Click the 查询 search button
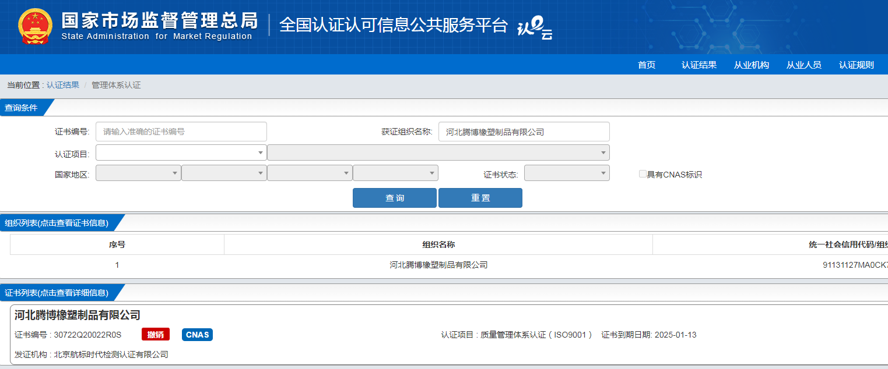Viewport: 888px width, 369px height. tap(395, 198)
